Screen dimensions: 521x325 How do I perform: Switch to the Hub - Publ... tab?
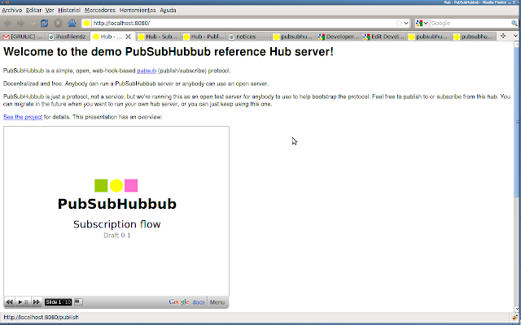coord(204,37)
